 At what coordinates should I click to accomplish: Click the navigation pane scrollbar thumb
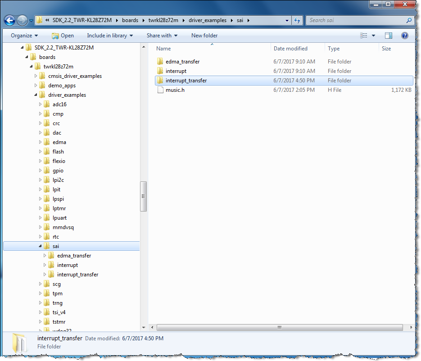[143, 196]
